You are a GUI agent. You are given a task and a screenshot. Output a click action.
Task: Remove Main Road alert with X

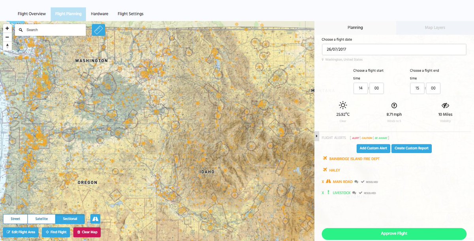point(323,182)
